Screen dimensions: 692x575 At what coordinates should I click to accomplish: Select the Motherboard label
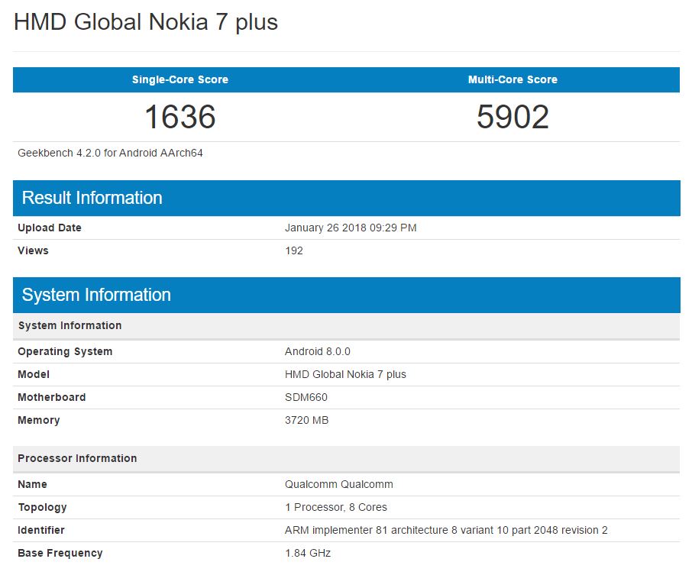(52, 397)
